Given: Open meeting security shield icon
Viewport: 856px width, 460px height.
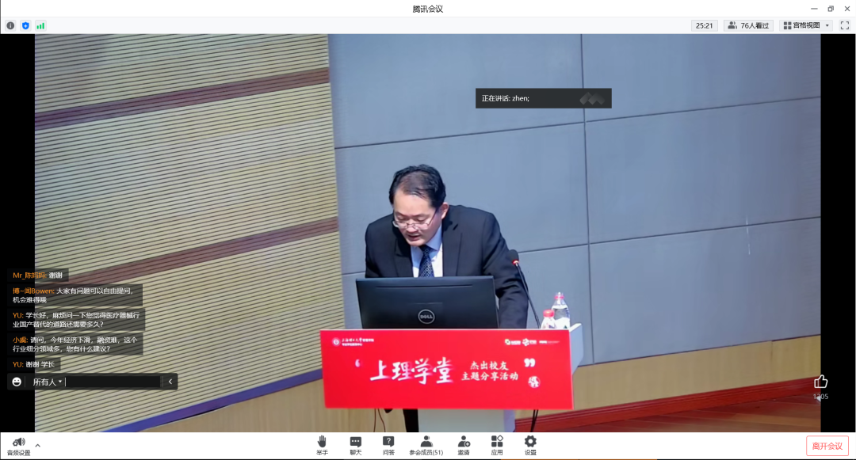Looking at the screenshot, I should [x=25, y=25].
